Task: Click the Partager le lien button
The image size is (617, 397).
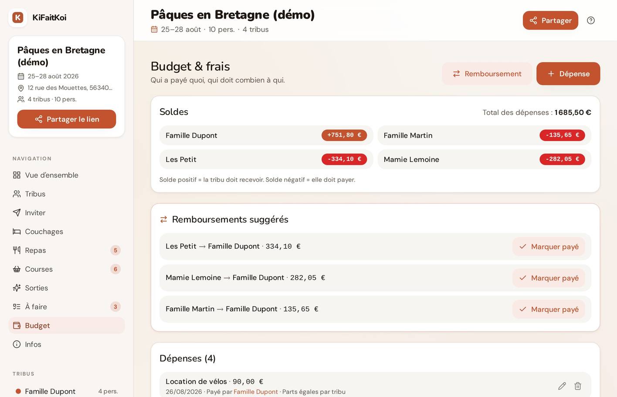Action: point(67,119)
